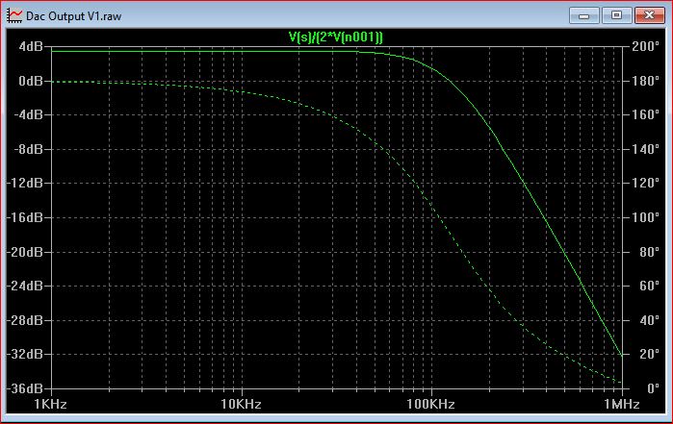Click the 0° phase axis label

[x=653, y=388]
